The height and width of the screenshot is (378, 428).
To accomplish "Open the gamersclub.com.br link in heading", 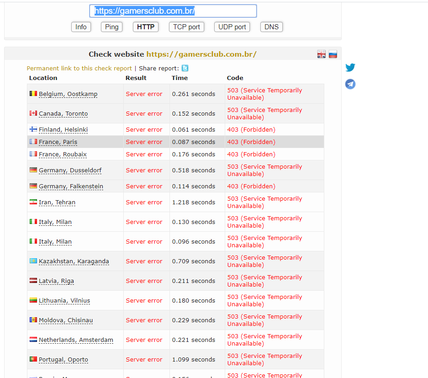I will tap(201, 54).
